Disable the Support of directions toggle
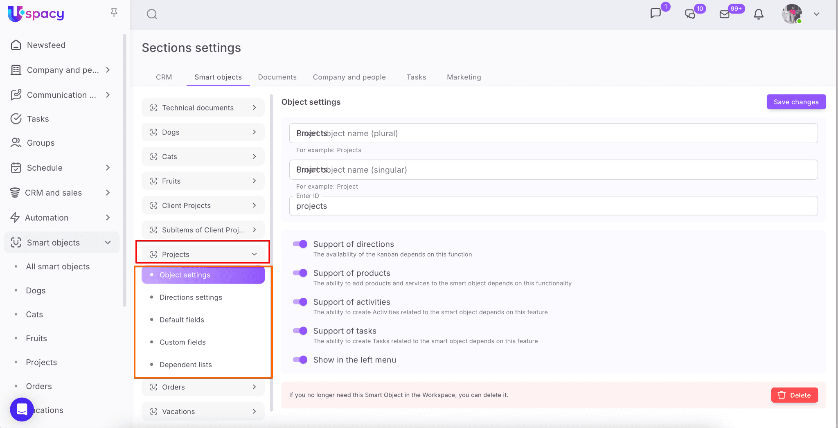 coord(300,244)
